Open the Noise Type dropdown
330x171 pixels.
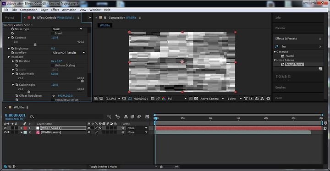click(67, 29)
